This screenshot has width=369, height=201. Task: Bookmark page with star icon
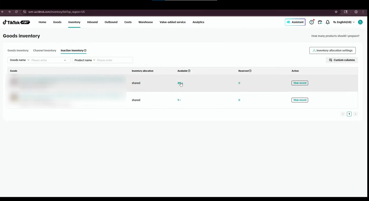click(336, 12)
